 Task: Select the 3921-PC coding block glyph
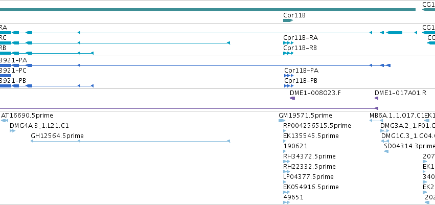[x=6, y=76]
